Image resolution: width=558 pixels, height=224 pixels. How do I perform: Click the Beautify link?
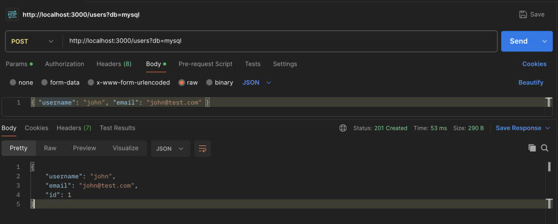pos(531,83)
